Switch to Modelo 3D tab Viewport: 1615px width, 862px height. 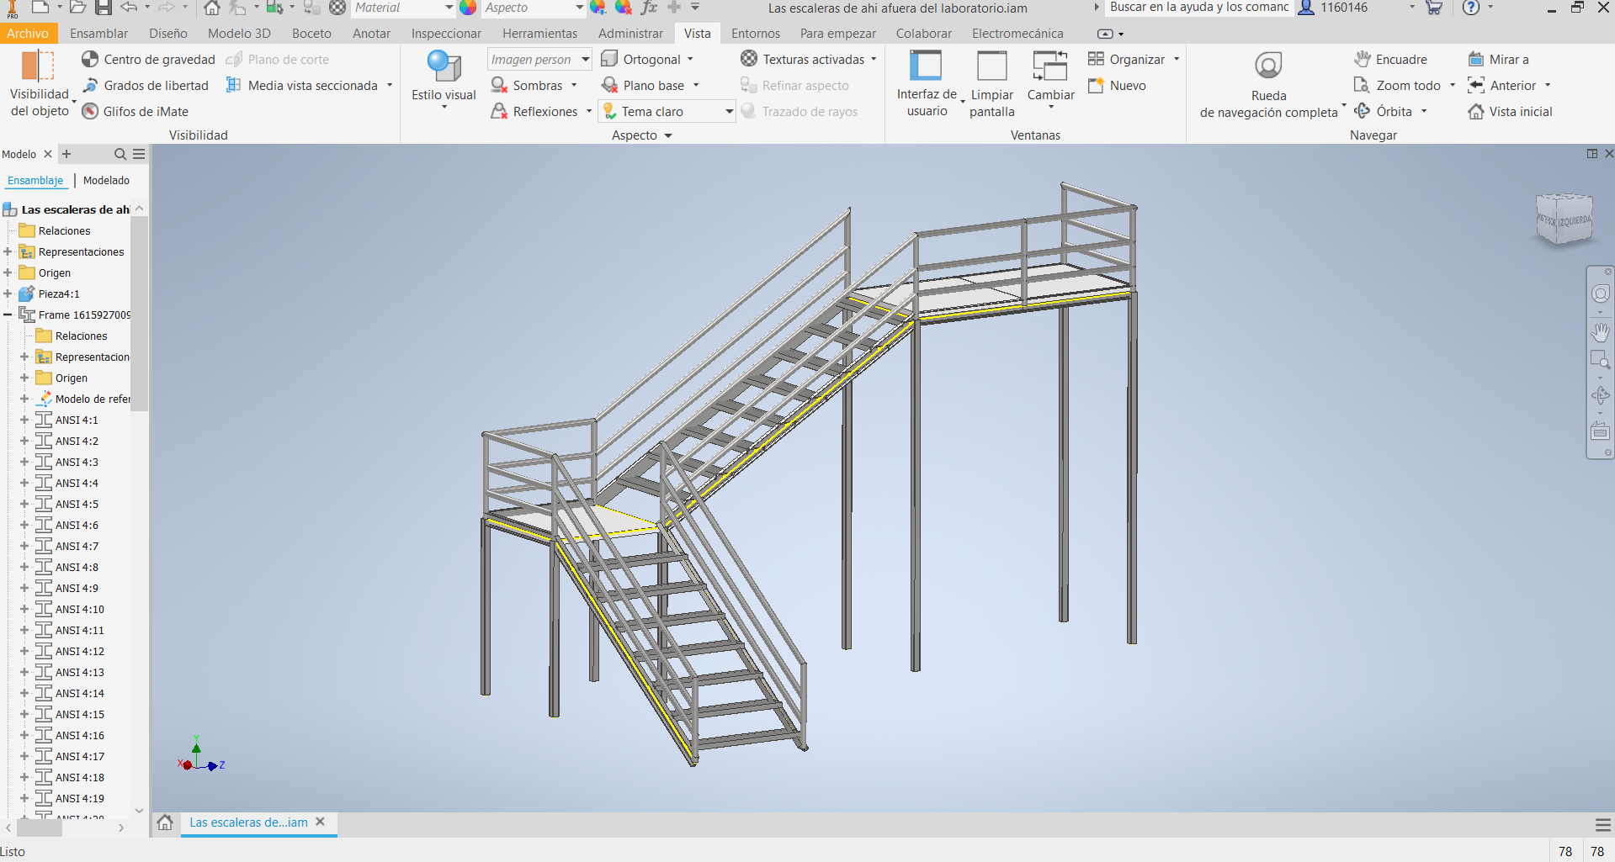pyautogui.click(x=239, y=34)
